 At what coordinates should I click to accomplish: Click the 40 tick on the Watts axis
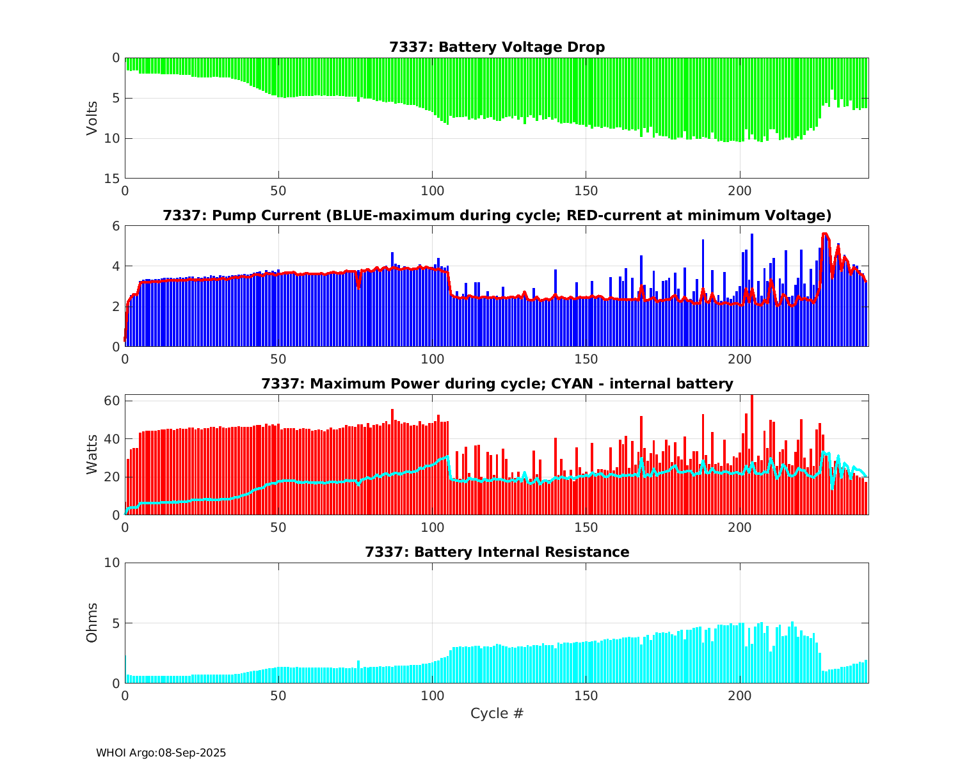pyautogui.click(x=113, y=439)
